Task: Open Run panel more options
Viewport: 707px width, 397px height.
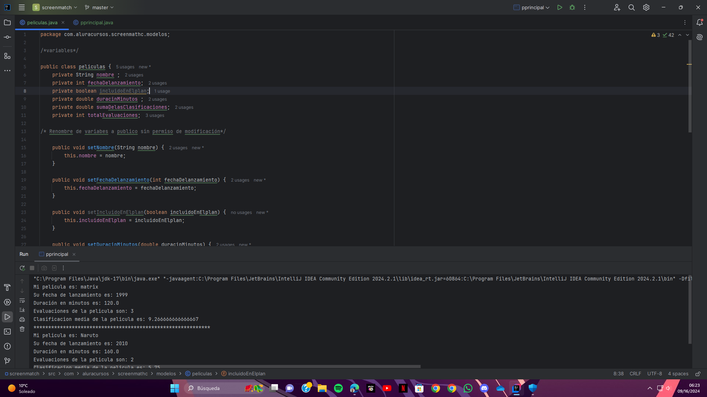Action: coord(63,268)
